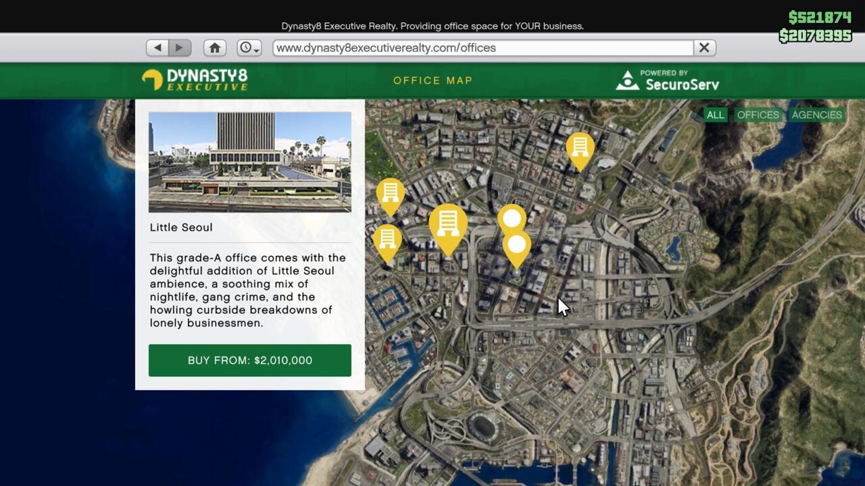Close the browser with the X button
The image size is (865, 486).
click(703, 48)
